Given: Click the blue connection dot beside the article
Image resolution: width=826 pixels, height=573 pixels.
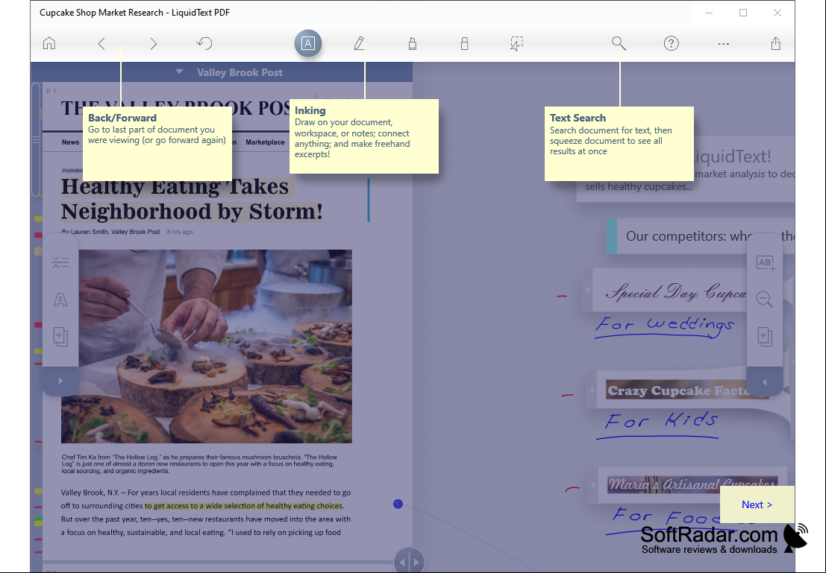Looking at the screenshot, I should (x=398, y=504).
